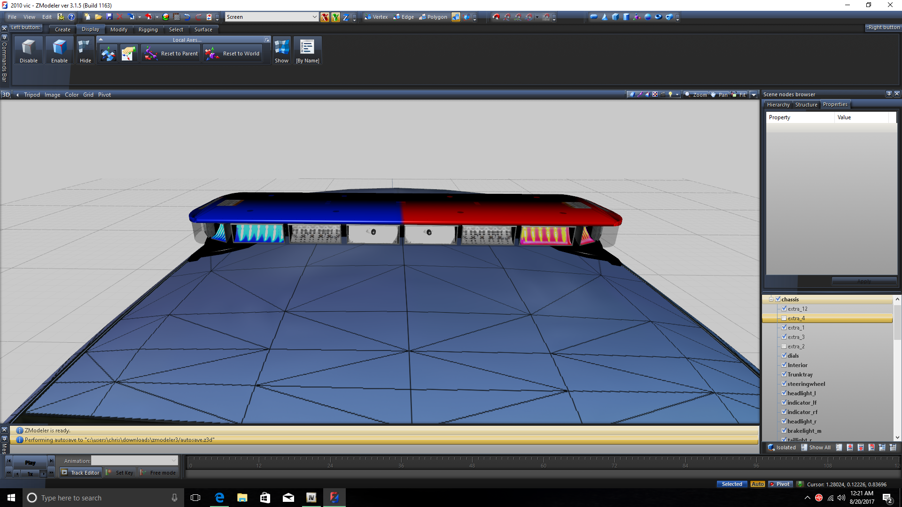Switch to the Modify tab

point(118,30)
